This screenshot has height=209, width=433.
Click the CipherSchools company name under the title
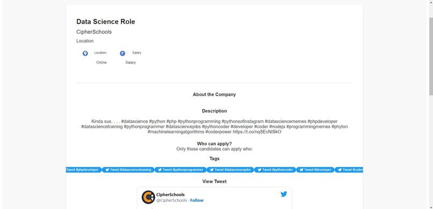coord(94,32)
